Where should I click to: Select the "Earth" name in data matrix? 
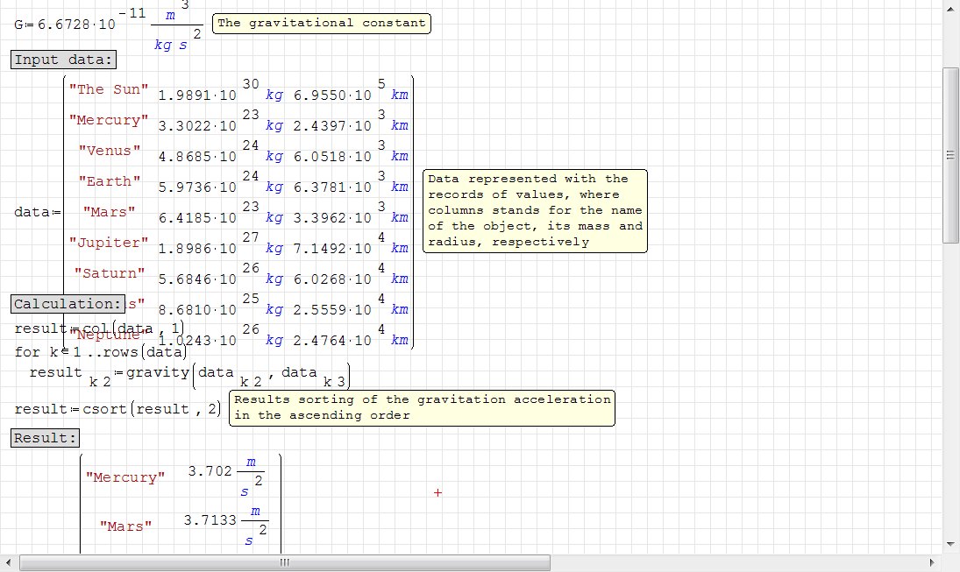pos(109,181)
